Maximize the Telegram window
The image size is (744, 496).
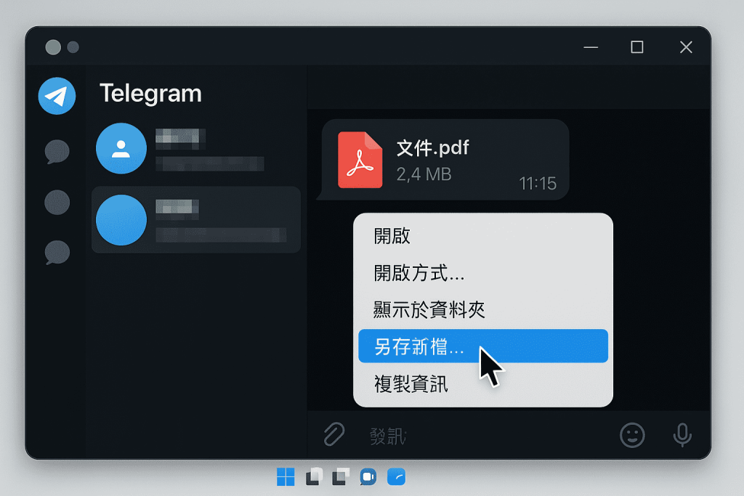[636, 47]
